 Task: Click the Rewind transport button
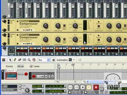[70, 87]
